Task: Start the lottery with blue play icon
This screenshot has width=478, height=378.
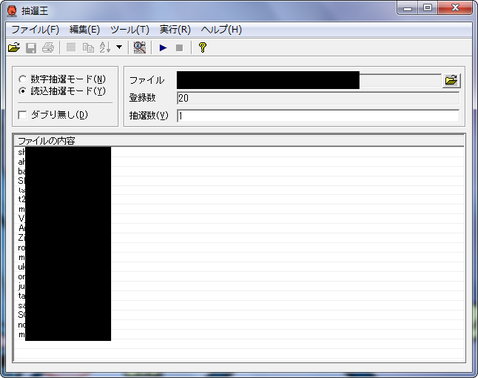Action: [x=163, y=48]
